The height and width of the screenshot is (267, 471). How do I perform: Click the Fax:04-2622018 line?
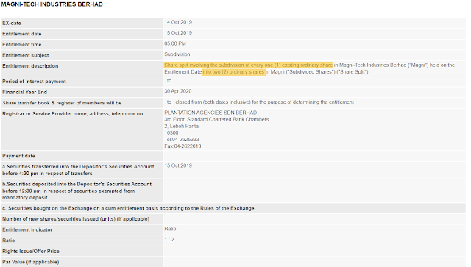(183, 146)
